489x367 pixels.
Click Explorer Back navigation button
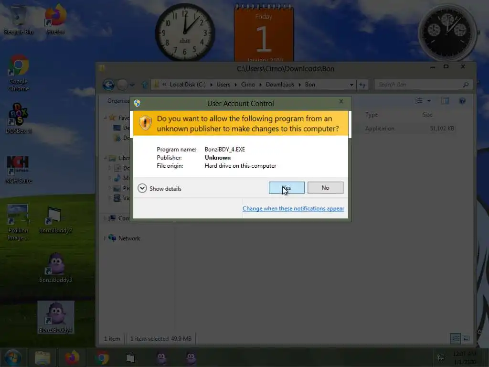click(108, 85)
